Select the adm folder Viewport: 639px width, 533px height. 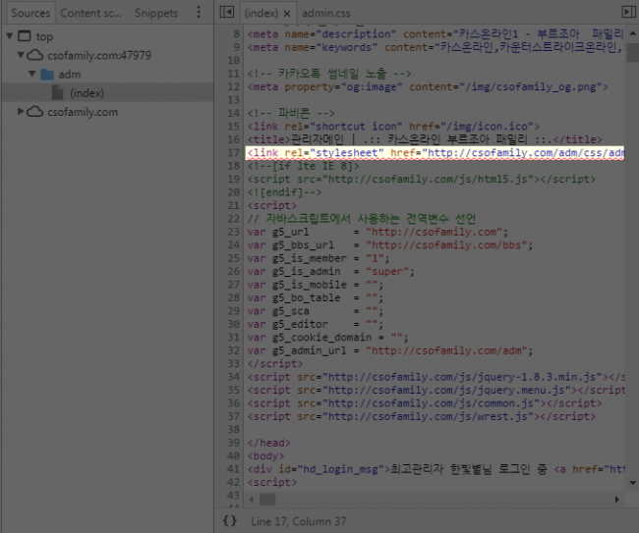(x=70, y=75)
